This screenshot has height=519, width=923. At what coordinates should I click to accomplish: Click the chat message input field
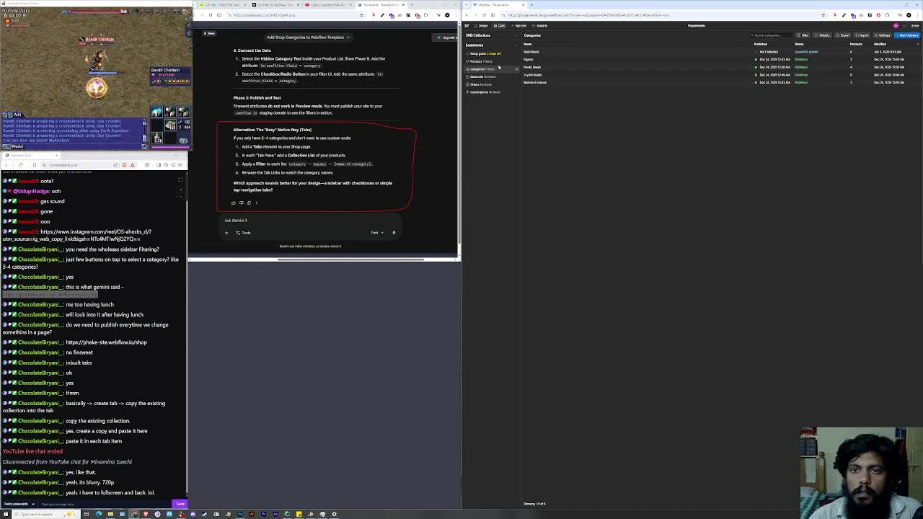[x=105, y=504]
